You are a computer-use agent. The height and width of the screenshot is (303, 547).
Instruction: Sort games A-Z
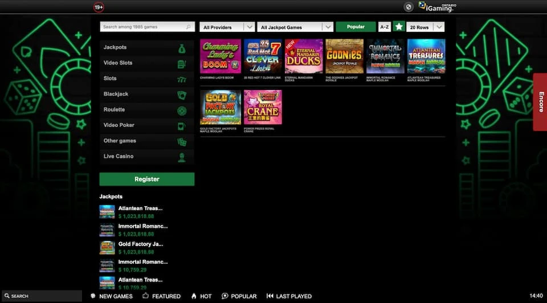click(x=385, y=27)
